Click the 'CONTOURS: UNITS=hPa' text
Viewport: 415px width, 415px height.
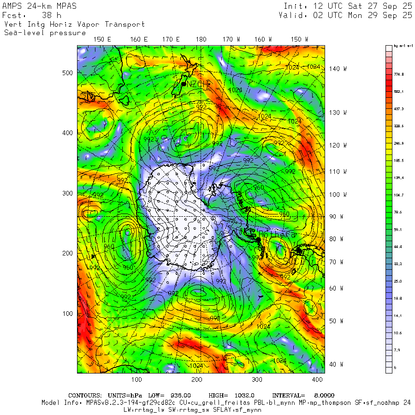pyautogui.click(x=105, y=396)
